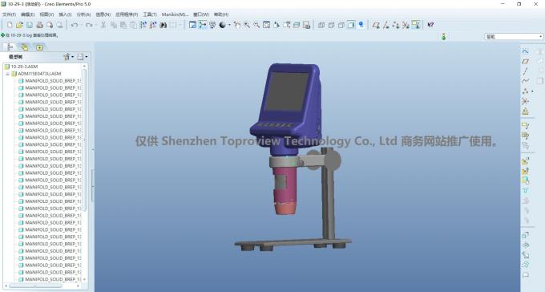Undo the last action
The height and width of the screenshot is (292, 545).
point(74,25)
